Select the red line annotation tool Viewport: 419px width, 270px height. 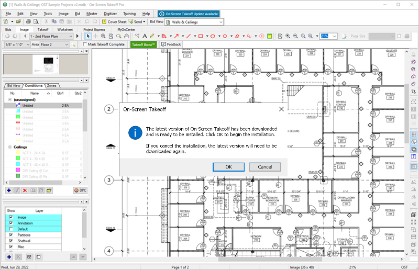coord(189,36)
